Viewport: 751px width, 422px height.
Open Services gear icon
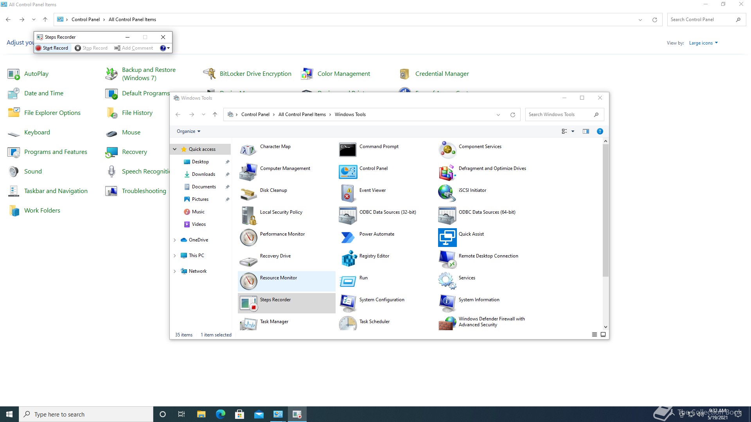[447, 281]
